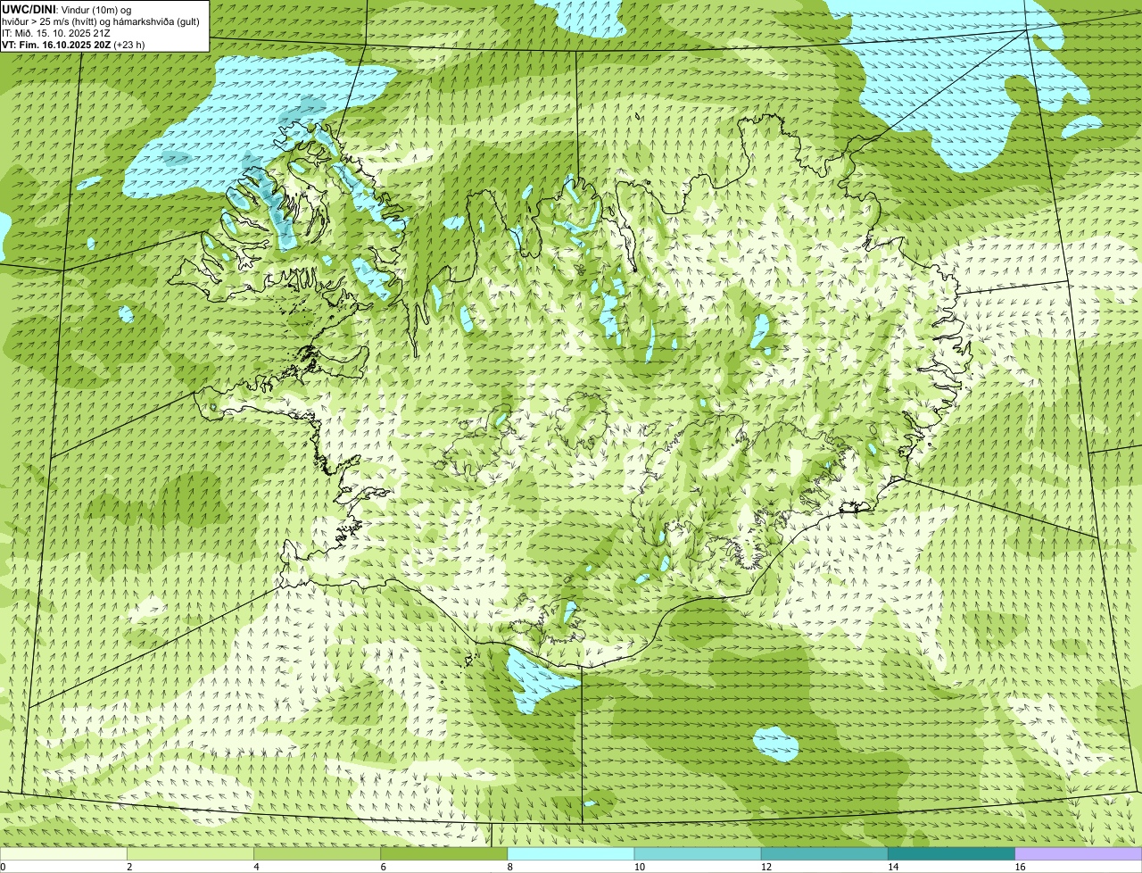1142x873 pixels.
Task: Click the dark teal 14–16 legend swatch
Action: click(951, 854)
